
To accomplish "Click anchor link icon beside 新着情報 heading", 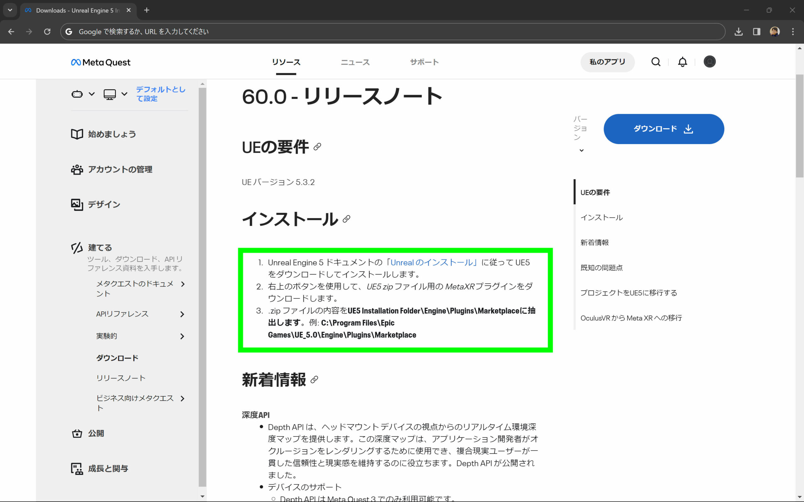I will click(314, 380).
